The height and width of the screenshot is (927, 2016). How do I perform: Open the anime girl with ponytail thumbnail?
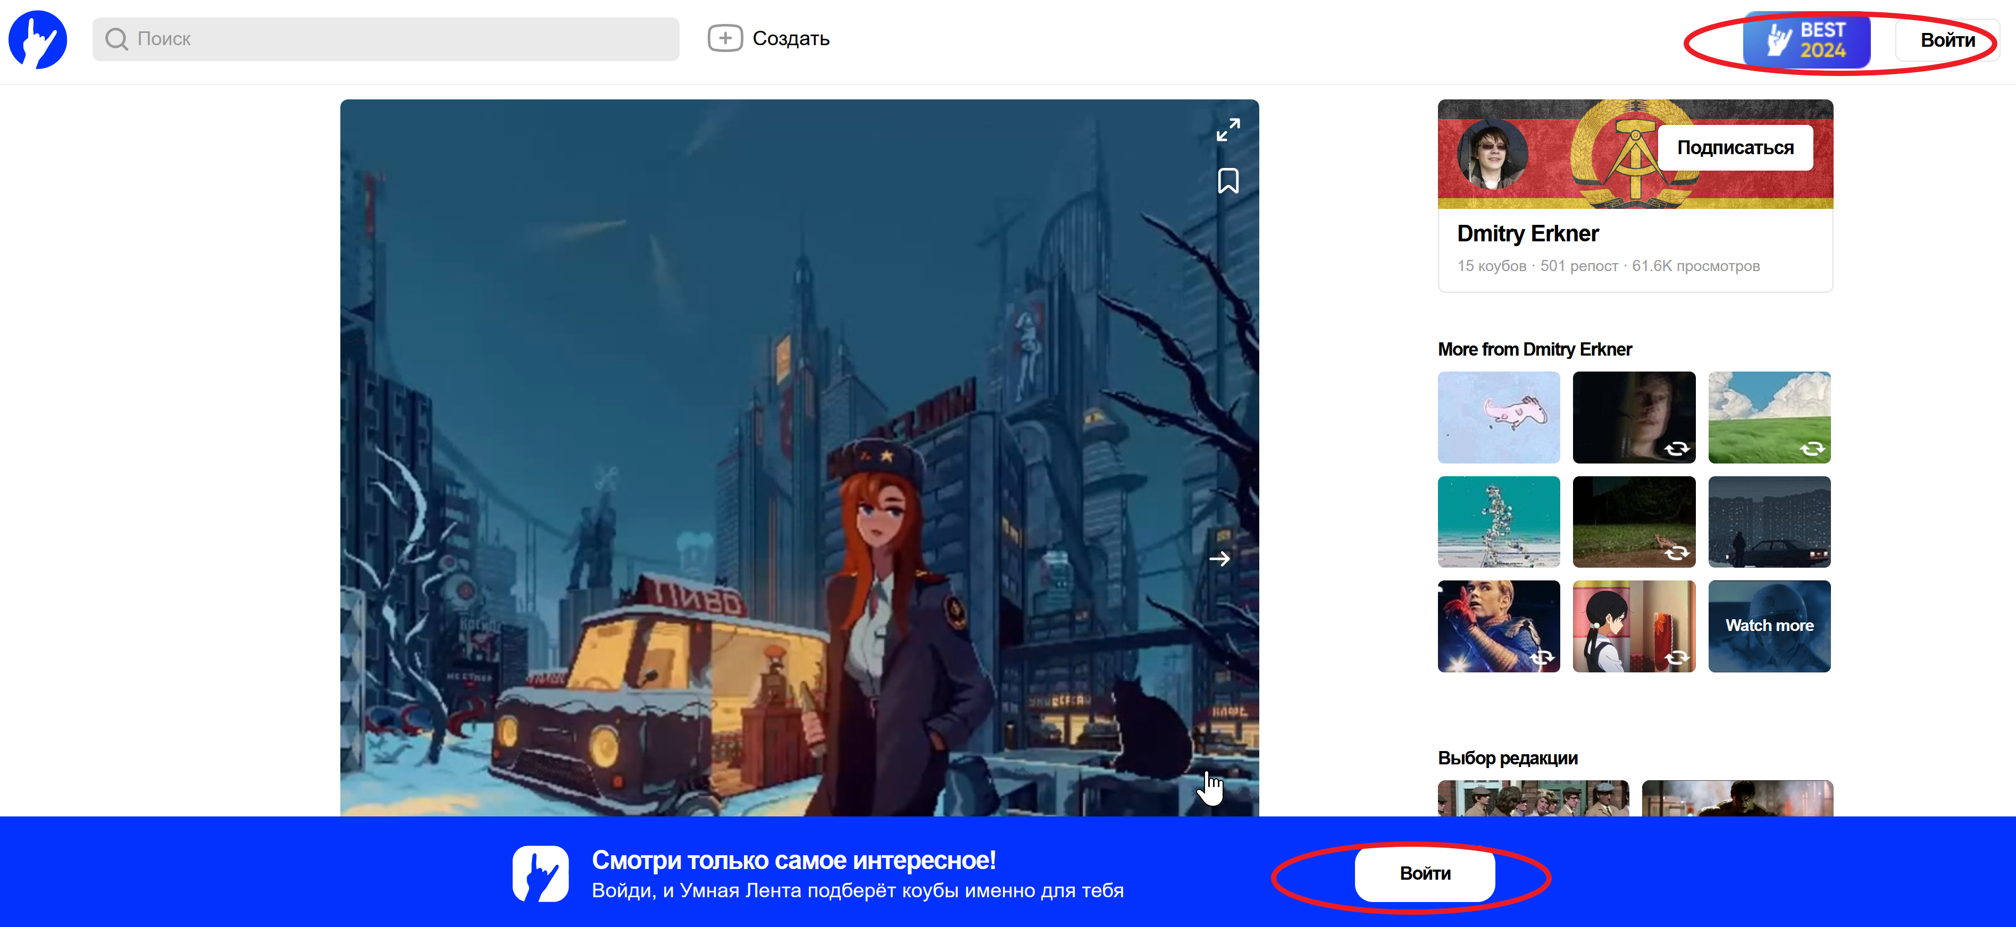click(x=1633, y=626)
